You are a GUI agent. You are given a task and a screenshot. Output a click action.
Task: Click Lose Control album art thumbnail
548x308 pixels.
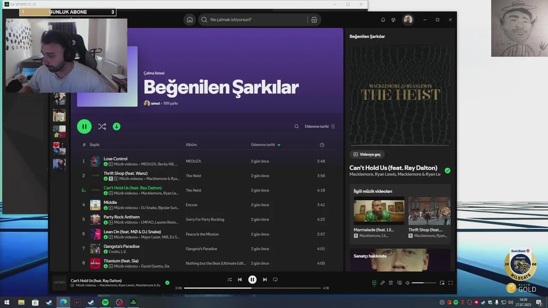95,161
